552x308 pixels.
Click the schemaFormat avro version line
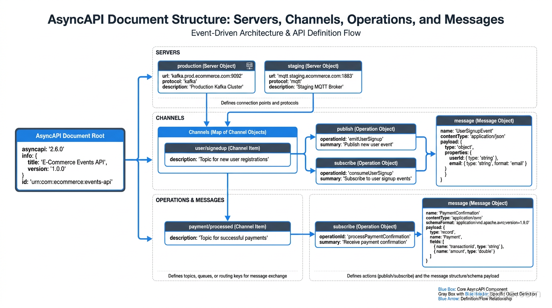[x=478, y=222]
